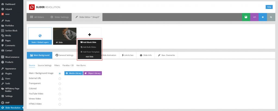Switch to All Sliders tab
Image resolution: width=278 pixels, height=111 pixels.
point(37,17)
